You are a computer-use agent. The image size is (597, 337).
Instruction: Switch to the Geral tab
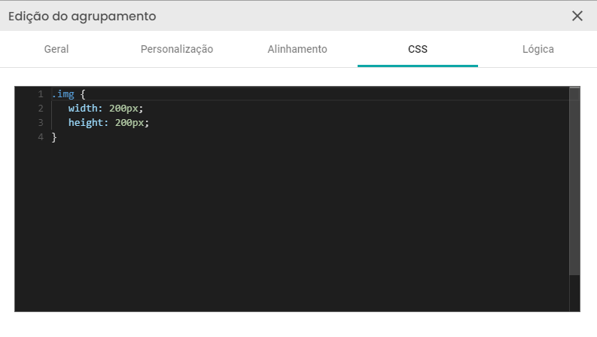(x=56, y=49)
